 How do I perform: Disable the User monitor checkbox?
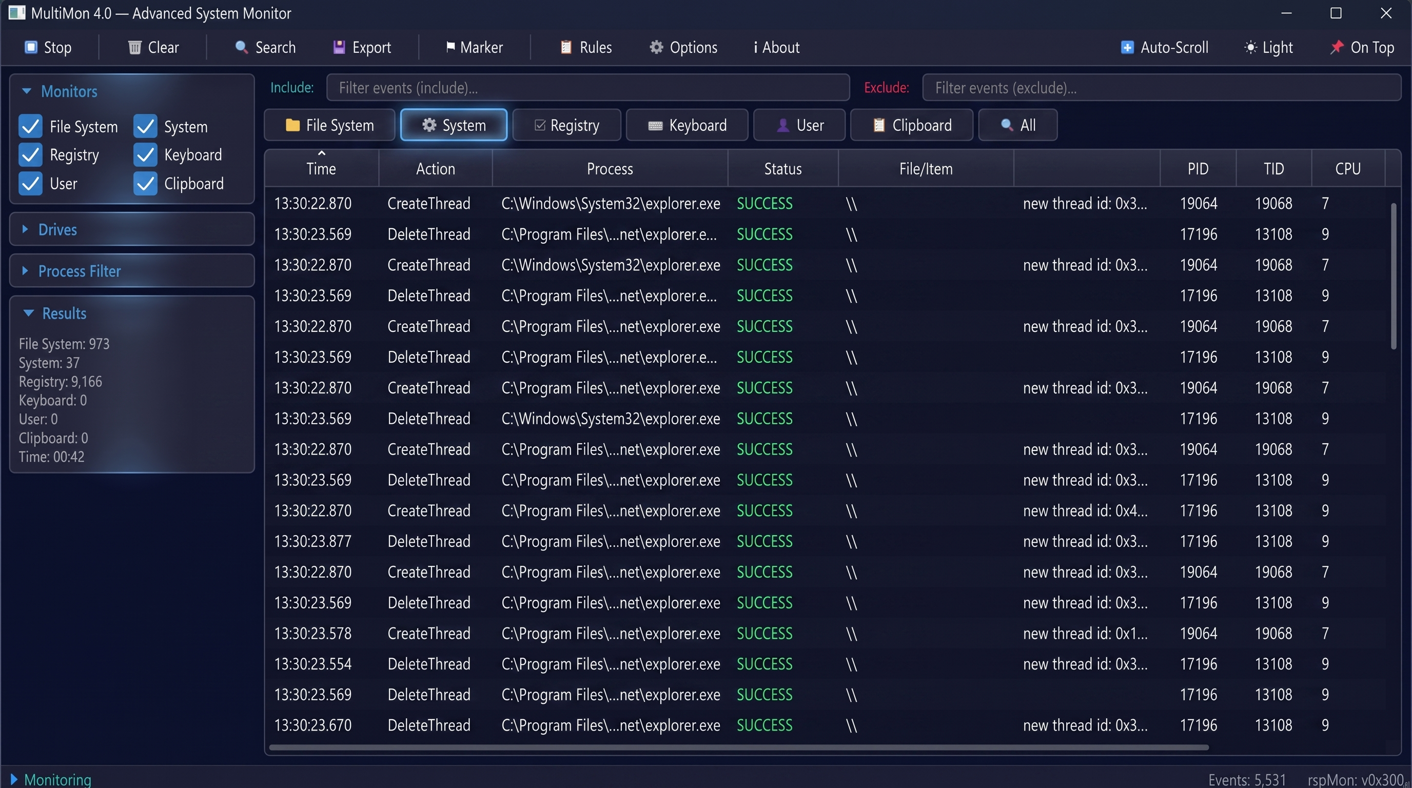pos(31,184)
